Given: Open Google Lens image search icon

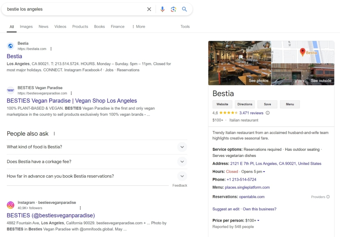Looking at the screenshot, I should [173, 9].
